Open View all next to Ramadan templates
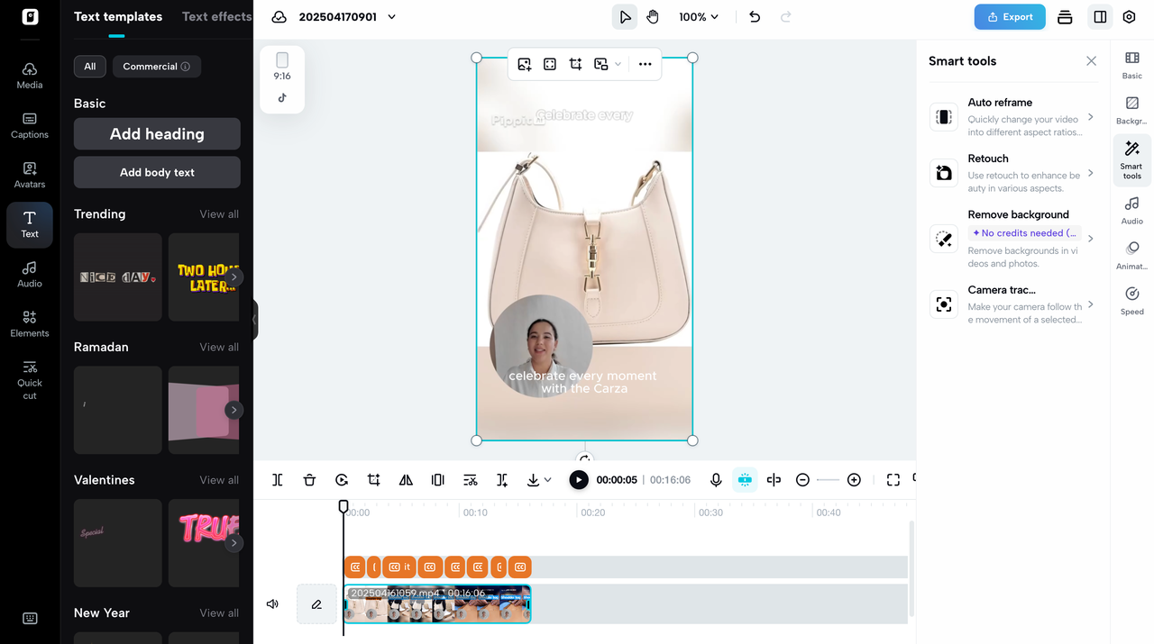The height and width of the screenshot is (644, 1154). point(218,347)
